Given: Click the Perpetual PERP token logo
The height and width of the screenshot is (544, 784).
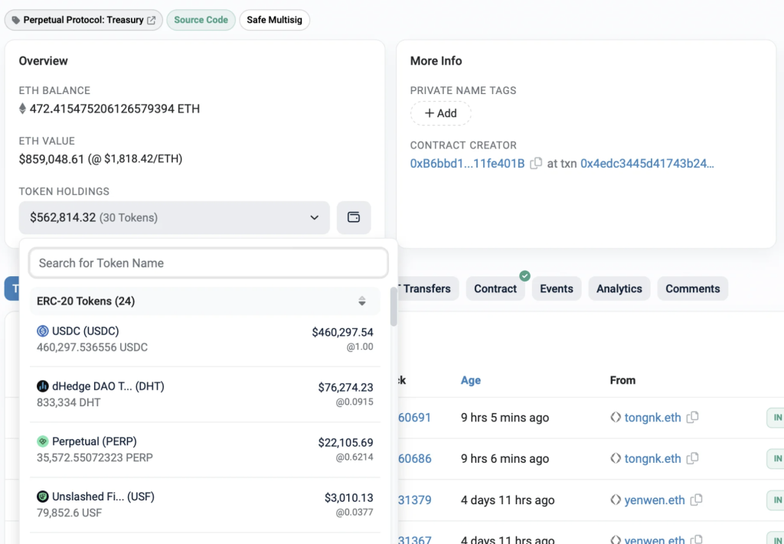Looking at the screenshot, I should click(x=43, y=441).
